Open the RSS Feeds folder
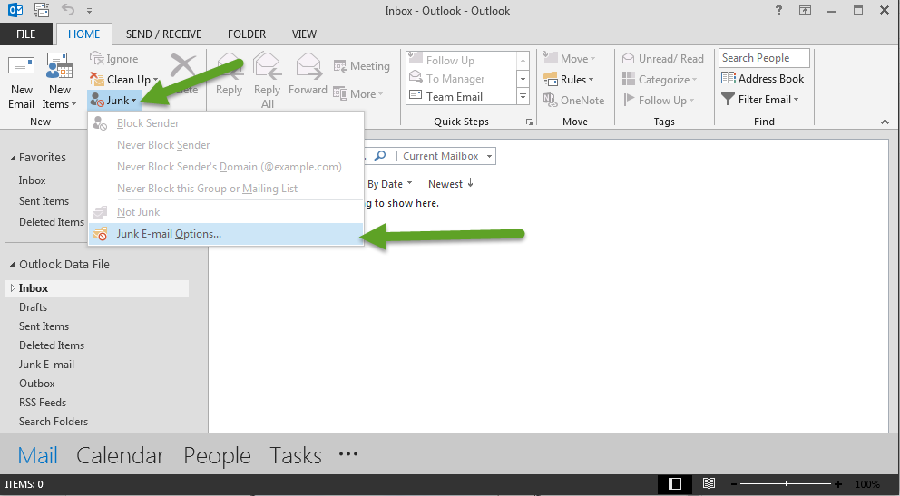The height and width of the screenshot is (496, 900). click(43, 403)
